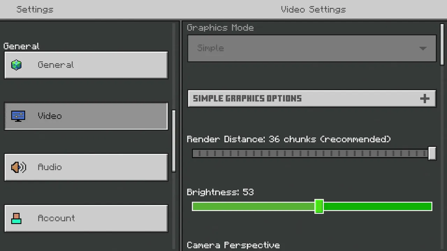Click the blue monitor Video icon
The width and height of the screenshot is (447, 251).
point(18,116)
